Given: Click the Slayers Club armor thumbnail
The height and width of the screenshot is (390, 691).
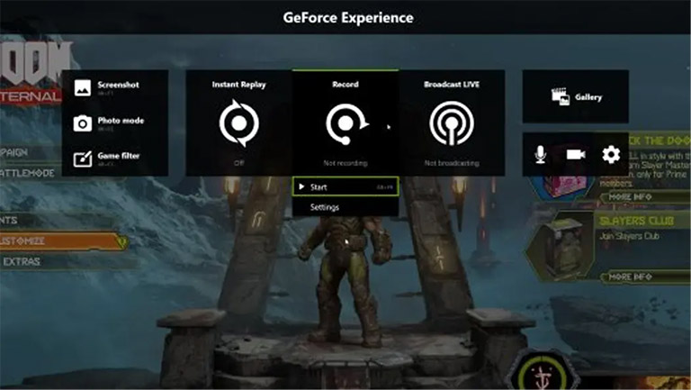Looking at the screenshot, I should pyautogui.click(x=560, y=247).
